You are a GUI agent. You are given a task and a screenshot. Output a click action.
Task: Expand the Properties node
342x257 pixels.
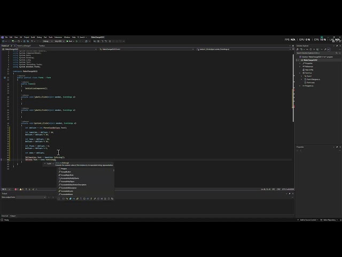point(300,63)
